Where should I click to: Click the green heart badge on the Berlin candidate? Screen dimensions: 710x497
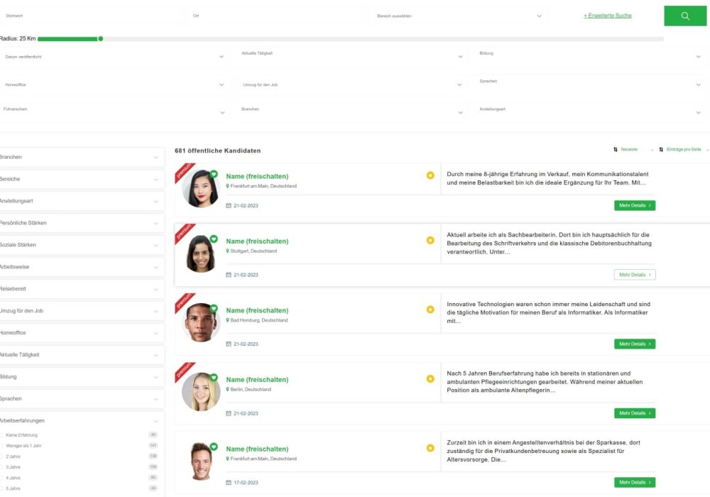point(213,378)
